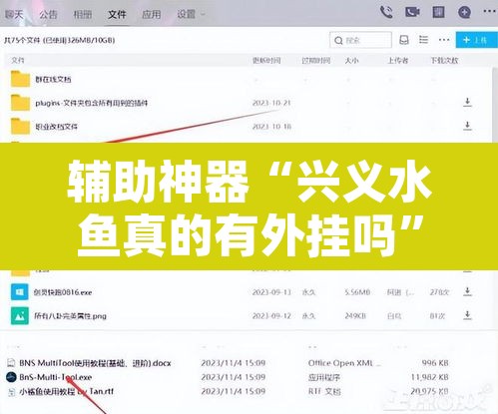
Task: Open the three-dot menu left of the upload button
Action: click(444, 40)
